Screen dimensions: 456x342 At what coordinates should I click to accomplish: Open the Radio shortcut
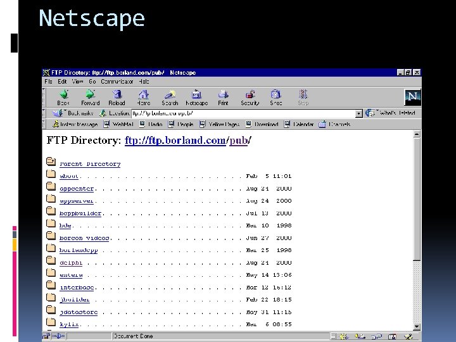151,124
